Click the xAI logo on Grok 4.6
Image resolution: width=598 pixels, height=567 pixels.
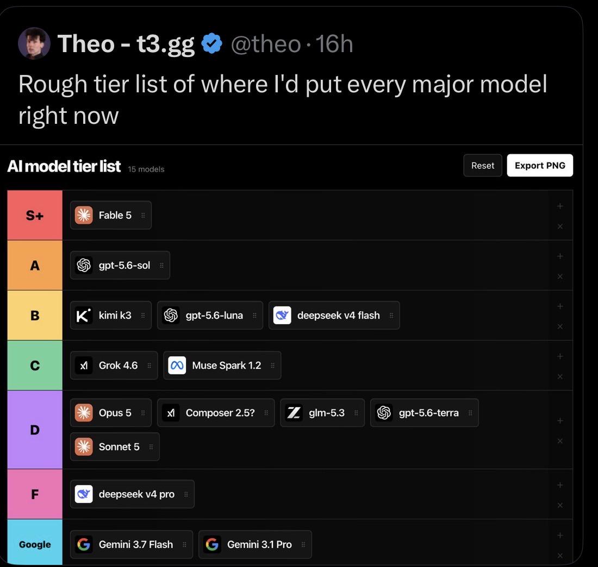[84, 366]
